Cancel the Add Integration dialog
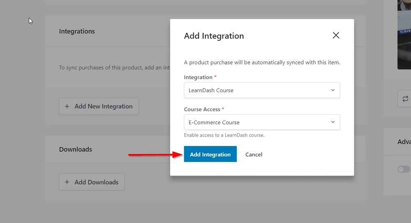Viewport: 411px width, 223px height. pyautogui.click(x=254, y=155)
